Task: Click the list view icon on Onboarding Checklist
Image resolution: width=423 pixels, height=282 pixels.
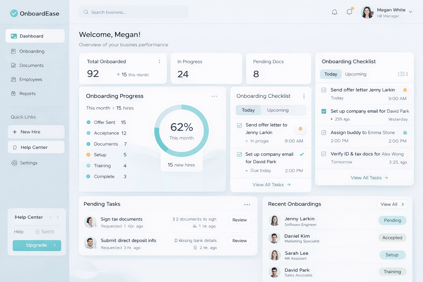Action: pos(402,74)
